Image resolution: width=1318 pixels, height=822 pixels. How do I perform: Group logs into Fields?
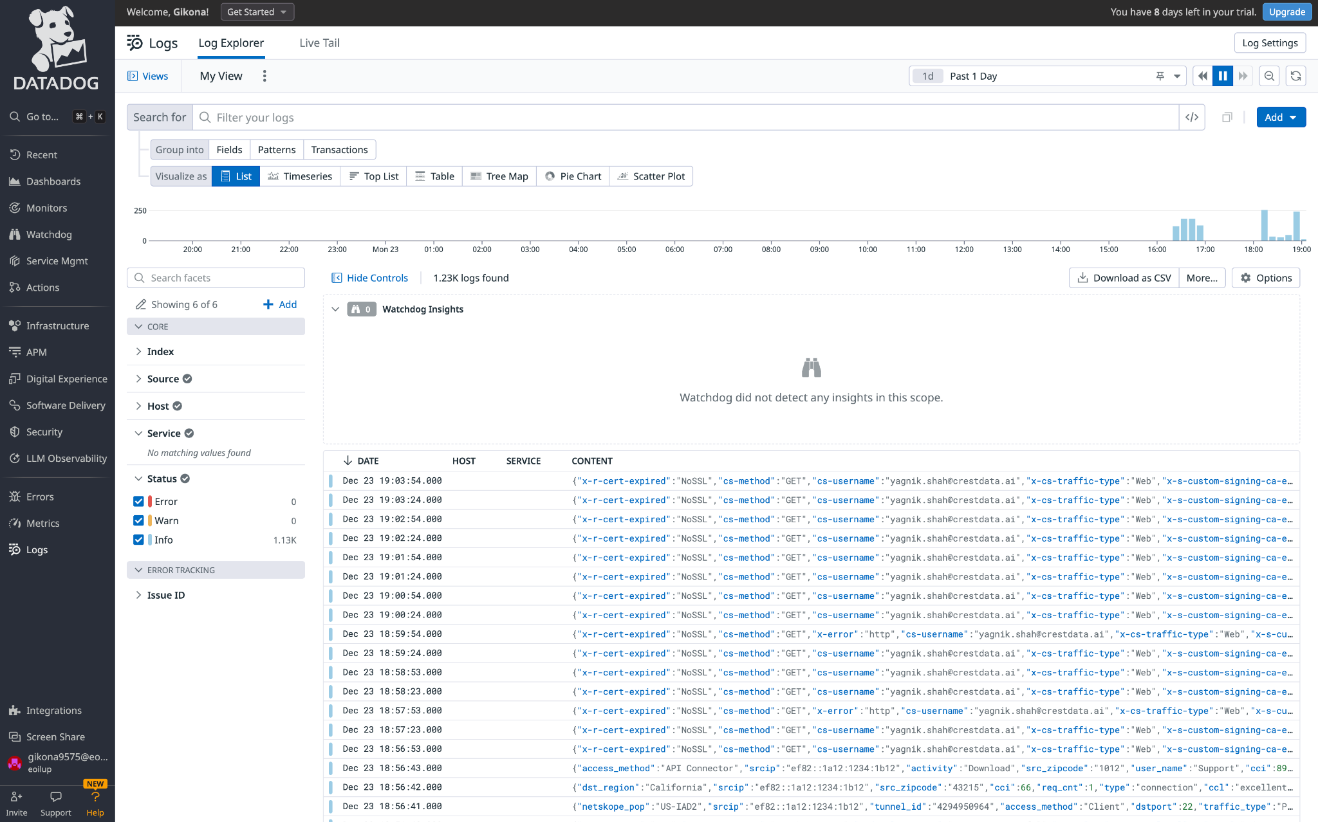tap(229, 150)
